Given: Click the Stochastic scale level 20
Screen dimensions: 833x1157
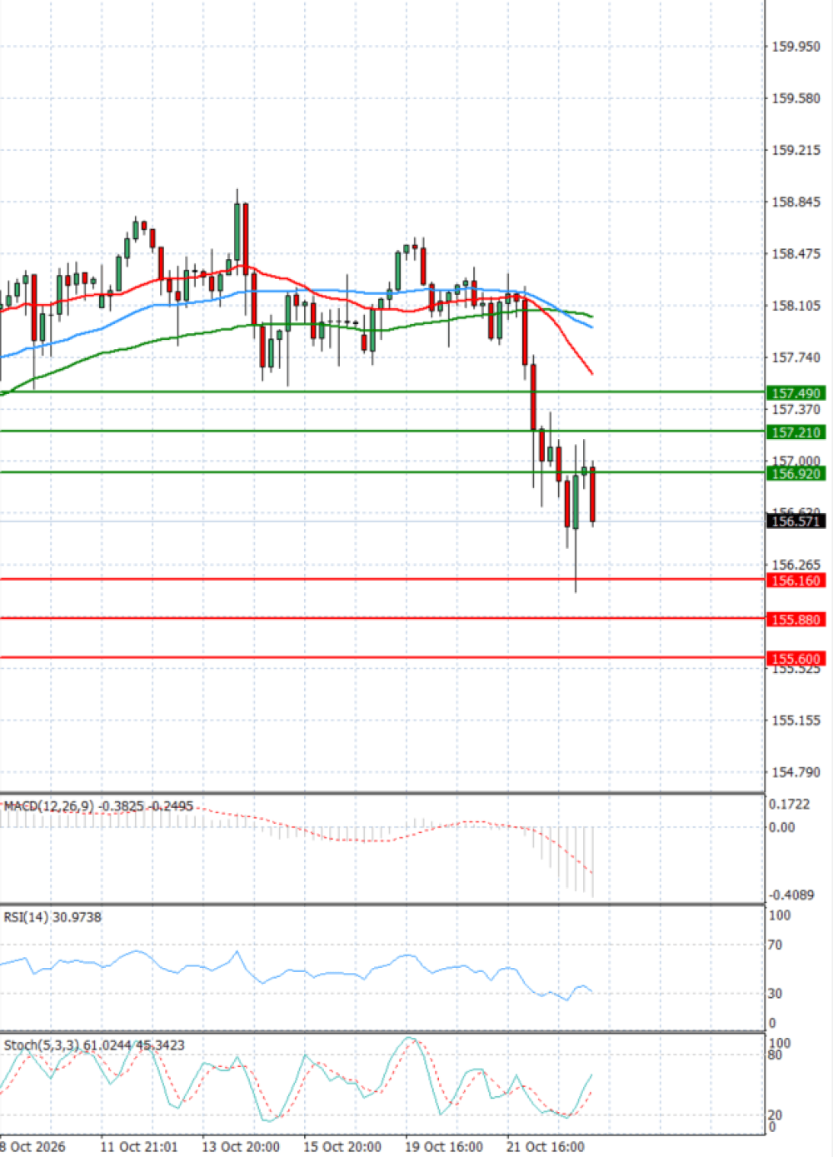Looking at the screenshot, I should point(775,1115).
